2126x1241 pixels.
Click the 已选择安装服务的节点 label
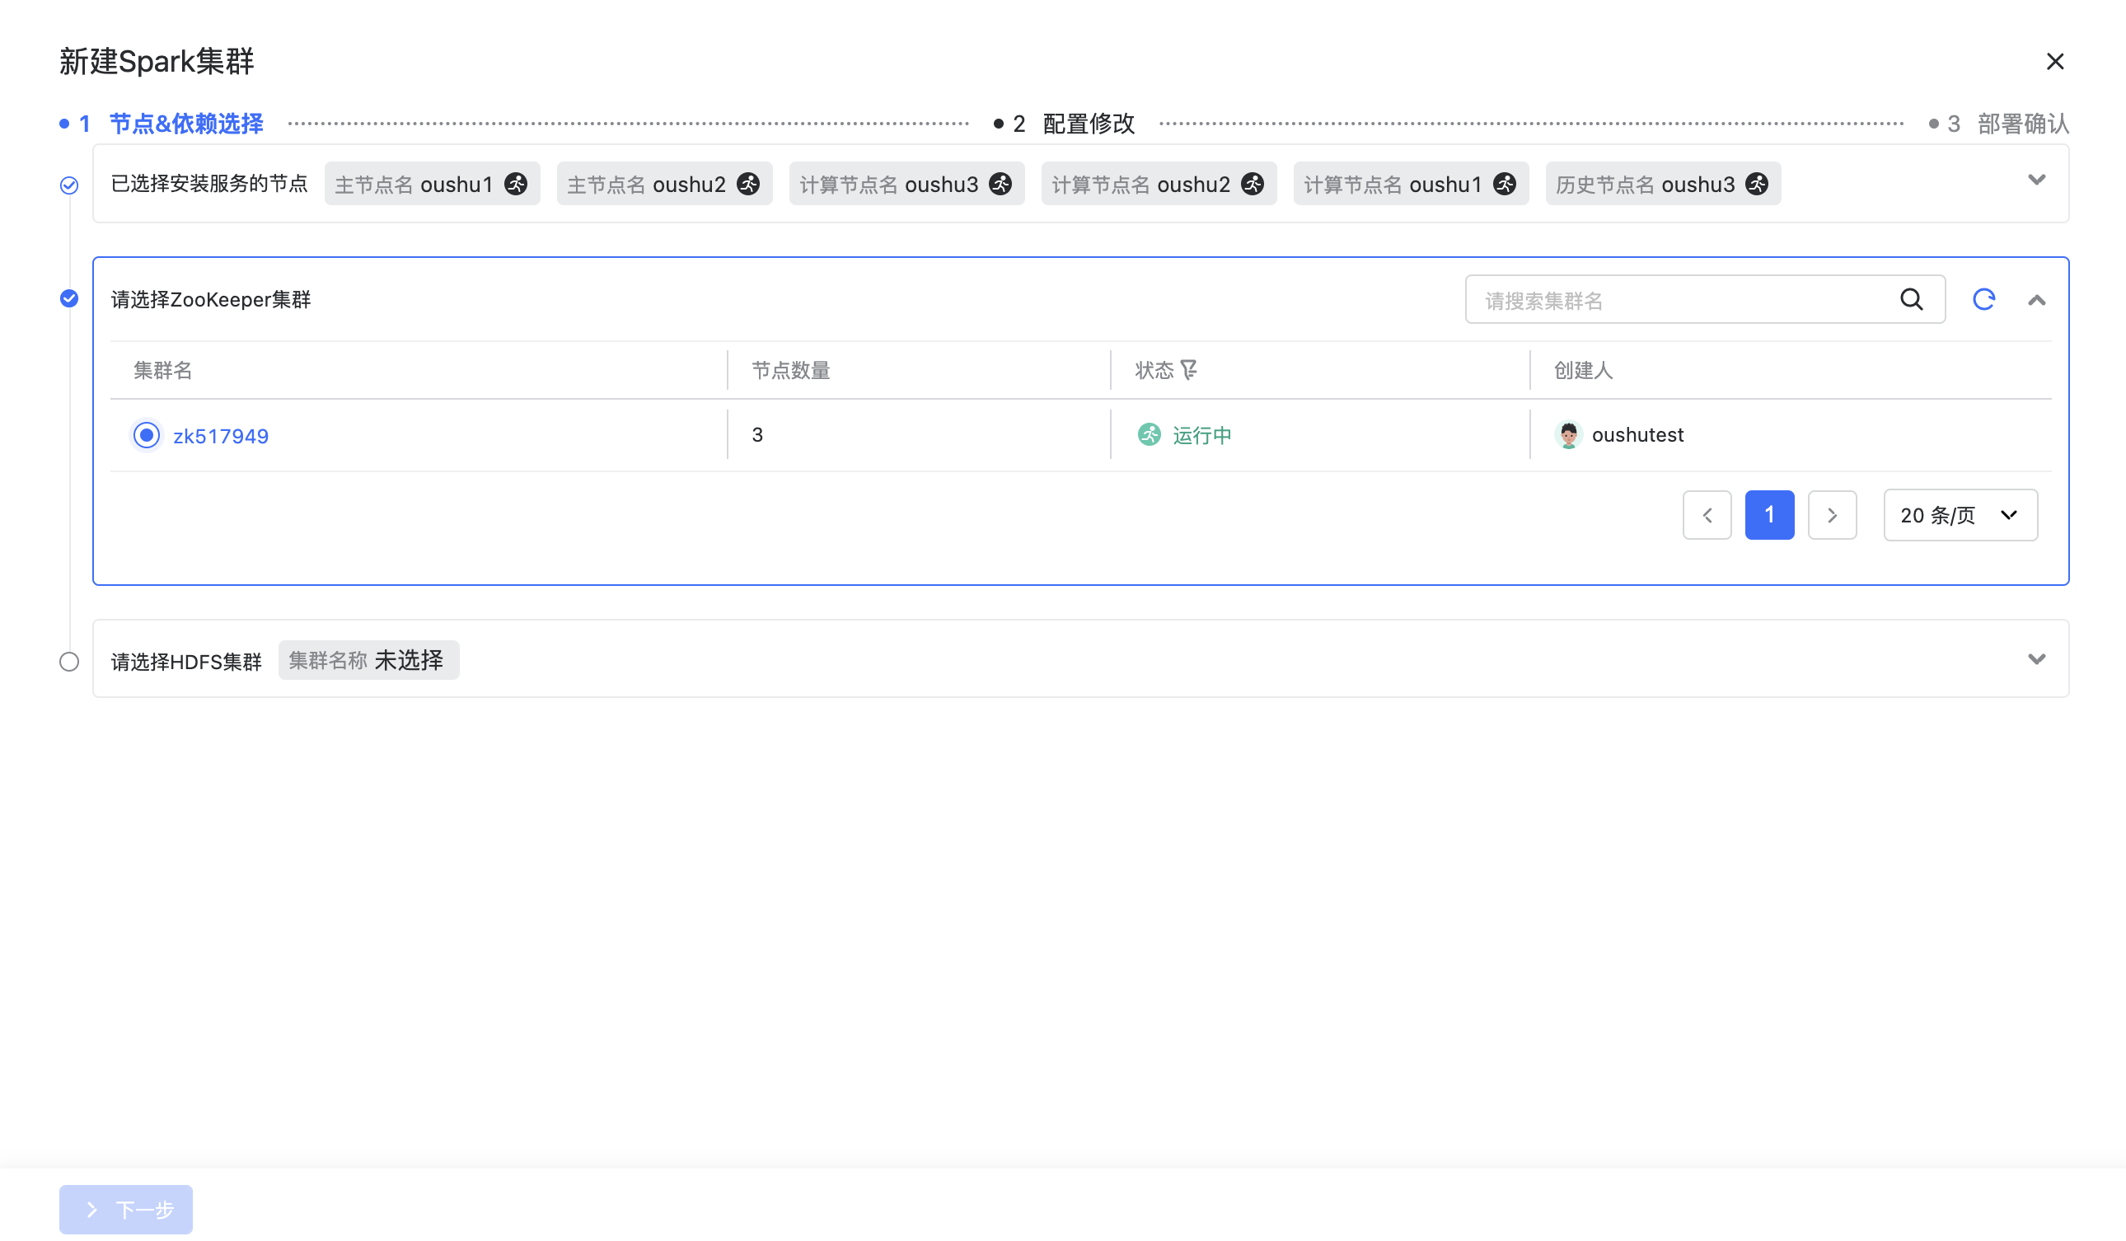pyautogui.click(x=209, y=184)
